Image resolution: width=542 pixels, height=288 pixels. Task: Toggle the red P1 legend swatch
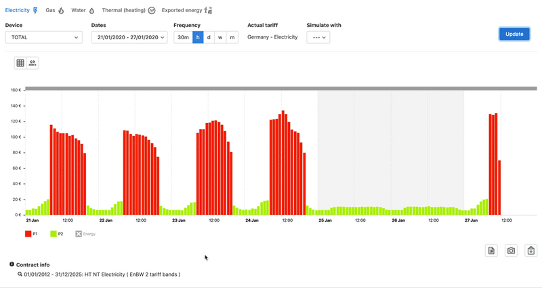click(28, 233)
